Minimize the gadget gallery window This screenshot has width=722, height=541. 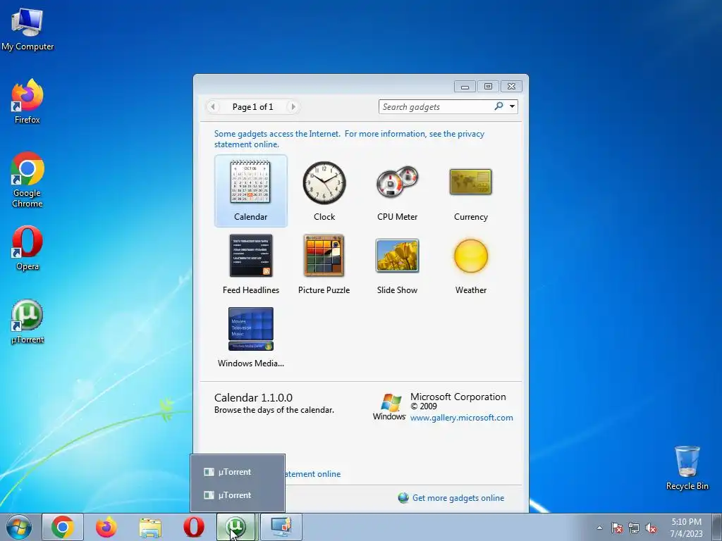coord(465,87)
